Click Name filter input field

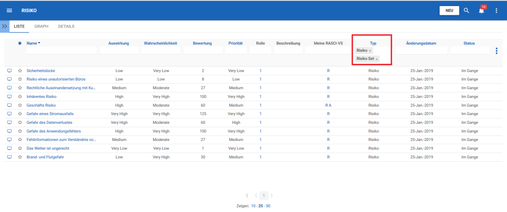[61, 51]
